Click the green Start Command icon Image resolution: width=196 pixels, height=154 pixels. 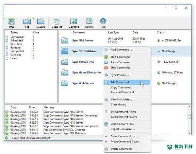(106, 57)
